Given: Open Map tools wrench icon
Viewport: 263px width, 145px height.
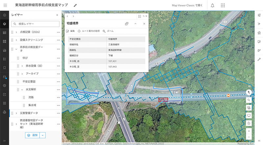Looking at the screenshot, I should pos(259,59).
